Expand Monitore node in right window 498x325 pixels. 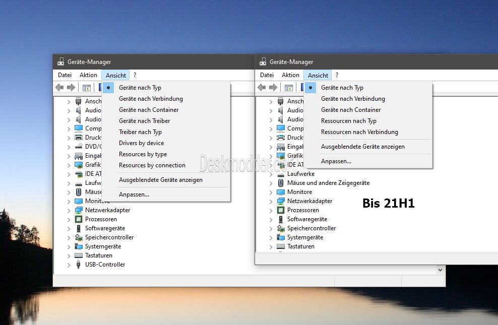(271, 192)
